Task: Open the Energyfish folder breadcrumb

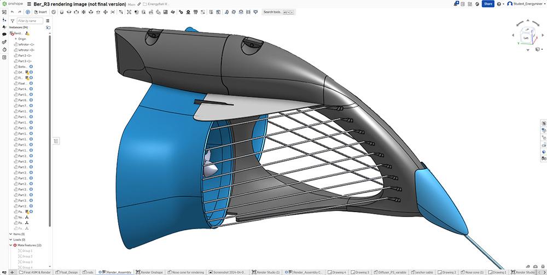Action: click(156, 4)
